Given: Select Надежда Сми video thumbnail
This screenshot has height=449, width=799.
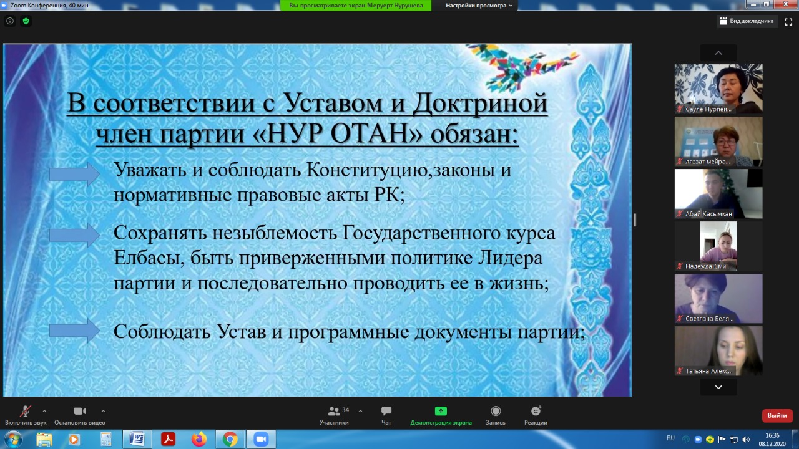Looking at the screenshot, I should (718, 246).
